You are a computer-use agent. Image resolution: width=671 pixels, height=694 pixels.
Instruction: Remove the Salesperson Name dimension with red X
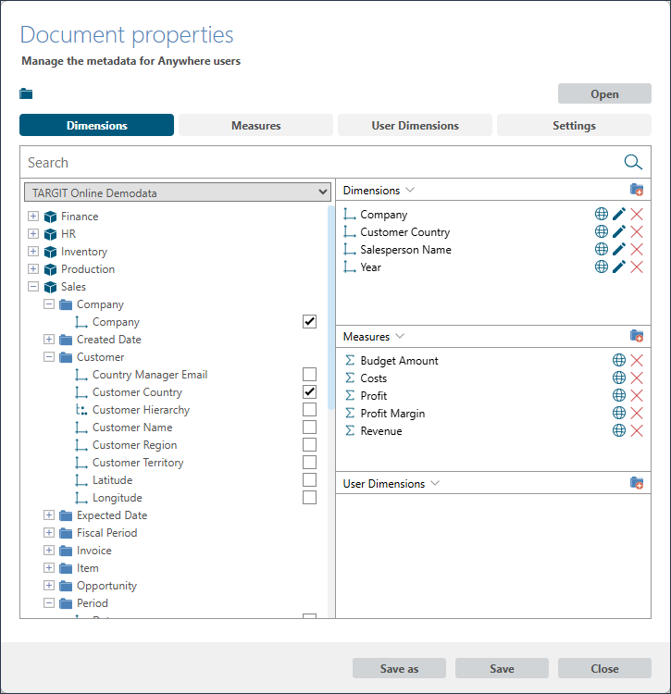pos(637,250)
